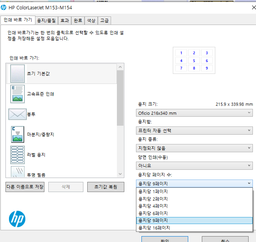
Task: Select 용지당 6페이지 option
Action: pyautogui.click(x=194, y=213)
